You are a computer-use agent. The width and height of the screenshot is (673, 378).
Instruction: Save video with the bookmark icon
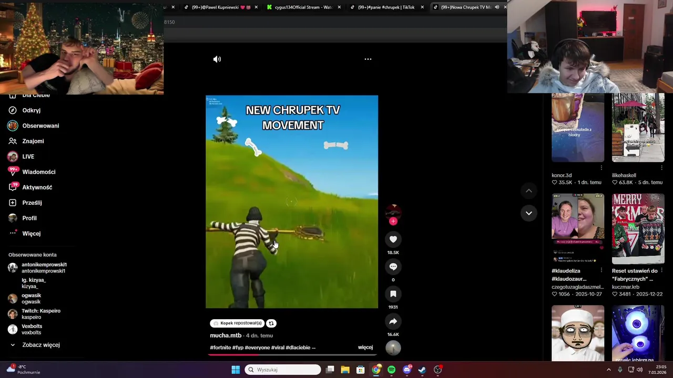click(x=393, y=294)
